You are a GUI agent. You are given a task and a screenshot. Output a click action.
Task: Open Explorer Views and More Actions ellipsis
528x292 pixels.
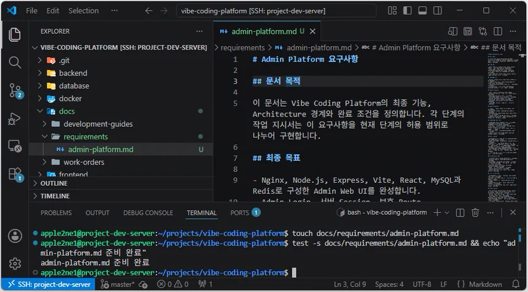click(x=200, y=31)
